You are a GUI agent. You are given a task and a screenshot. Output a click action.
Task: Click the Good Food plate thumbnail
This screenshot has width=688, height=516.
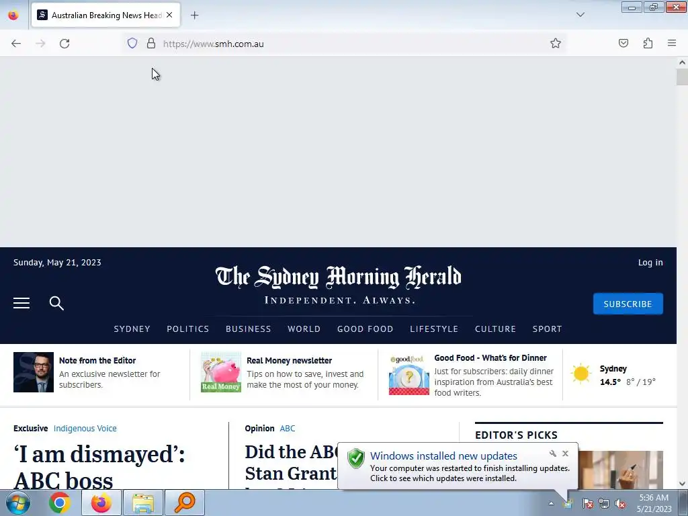tap(409, 375)
